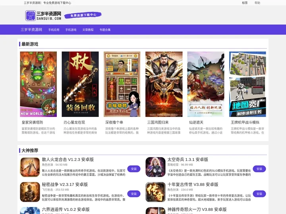
Task: Click the 王牌机甲战斗模拟 title link
Action: point(245,122)
